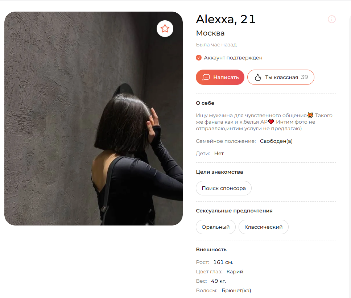
Task: Select the Оральный preference tag
Action: [216, 227]
